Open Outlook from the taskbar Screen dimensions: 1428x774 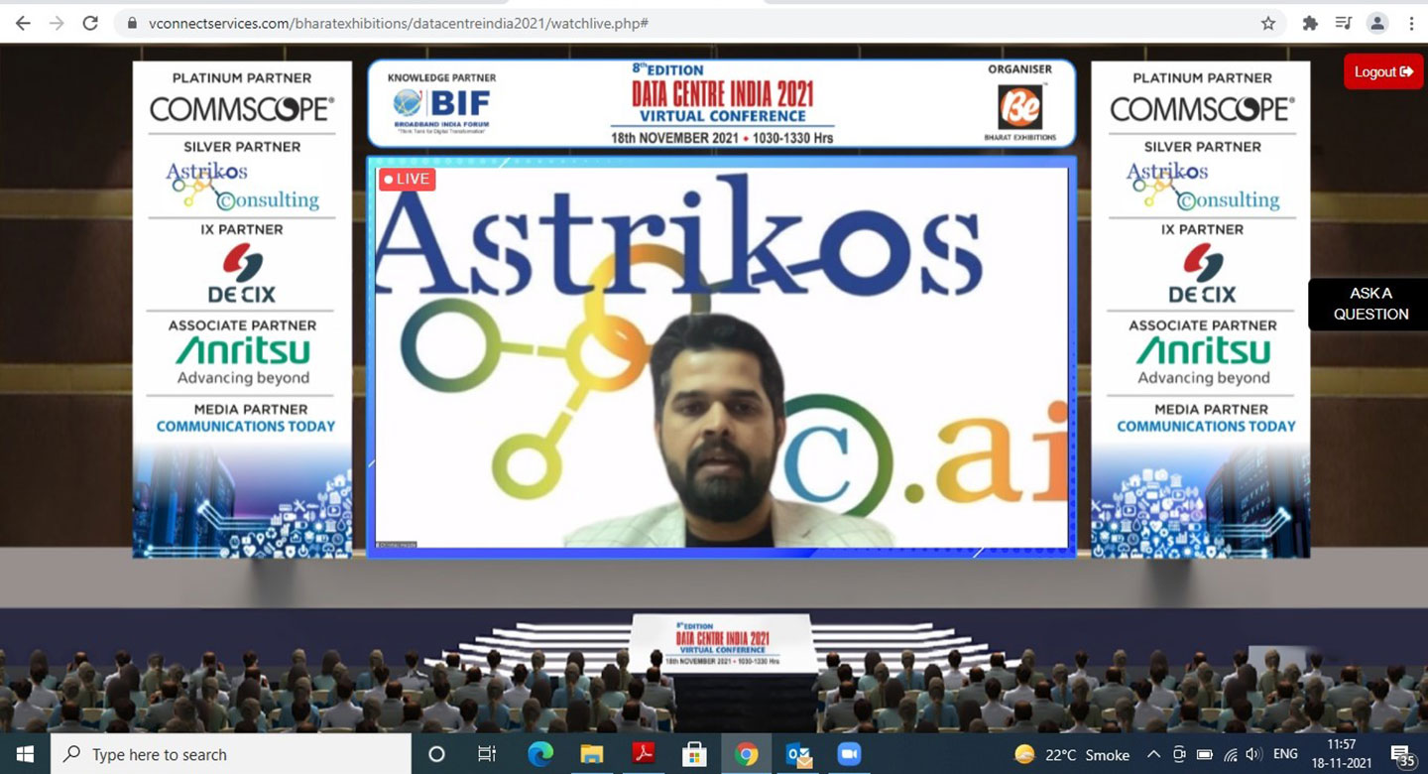pos(798,754)
